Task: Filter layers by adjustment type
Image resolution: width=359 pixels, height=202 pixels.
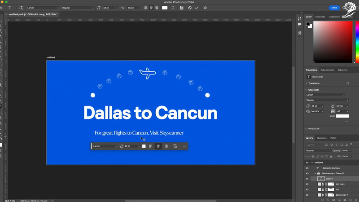Action: pyautogui.click(x=332, y=145)
